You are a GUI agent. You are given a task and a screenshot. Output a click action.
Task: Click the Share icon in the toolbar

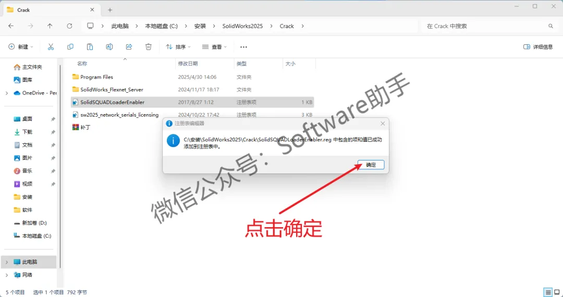point(129,46)
